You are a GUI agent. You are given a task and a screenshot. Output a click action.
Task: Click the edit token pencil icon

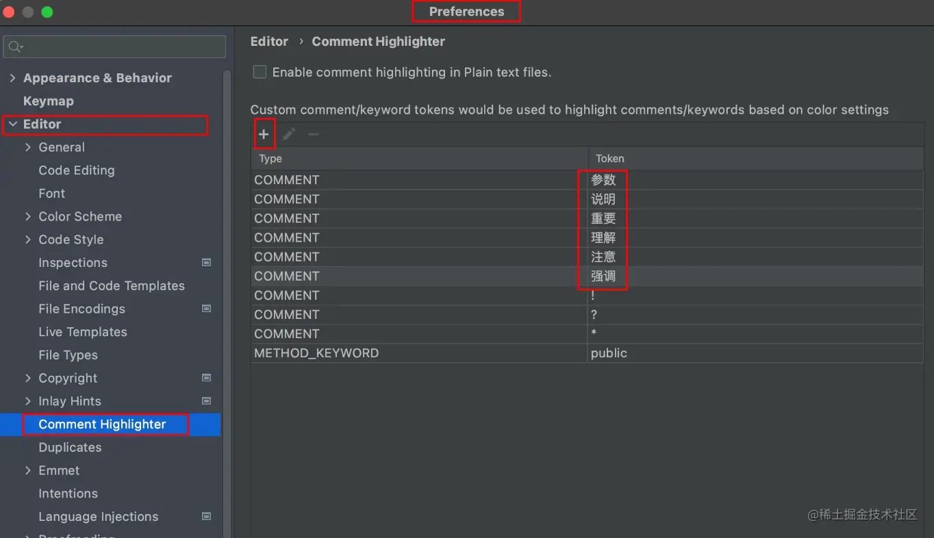[289, 134]
